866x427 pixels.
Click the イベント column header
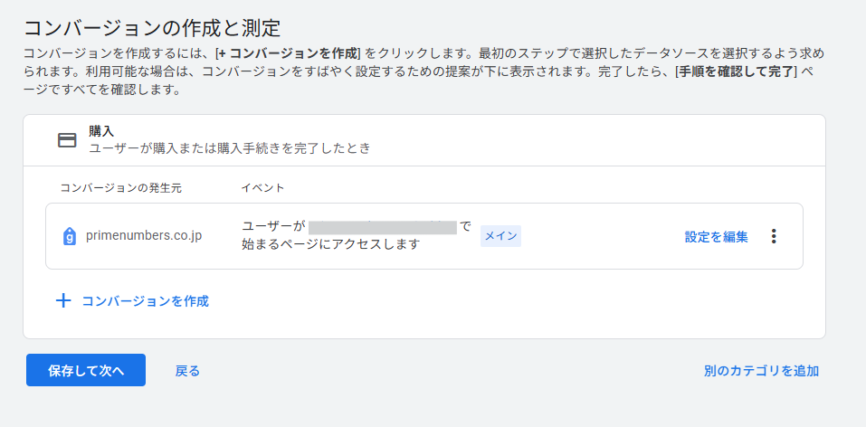click(262, 187)
